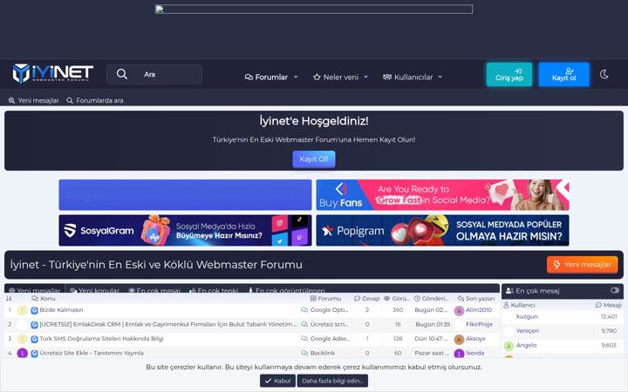628x392 pixels.
Task: Open the Bizde Kalmasın topic
Action: 61,309
